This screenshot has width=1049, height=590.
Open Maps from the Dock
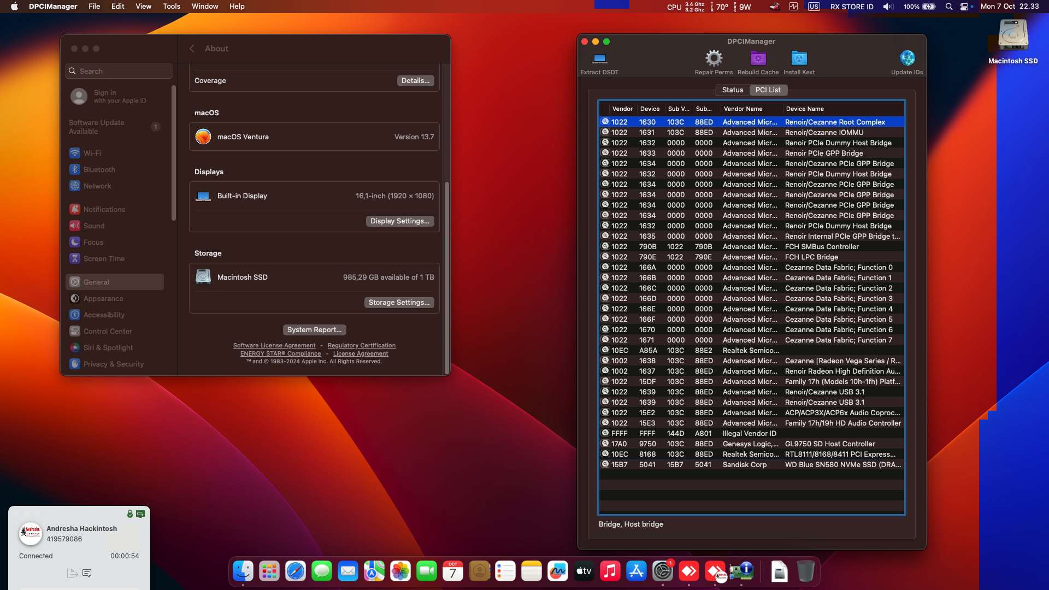pyautogui.click(x=374, y=571)
